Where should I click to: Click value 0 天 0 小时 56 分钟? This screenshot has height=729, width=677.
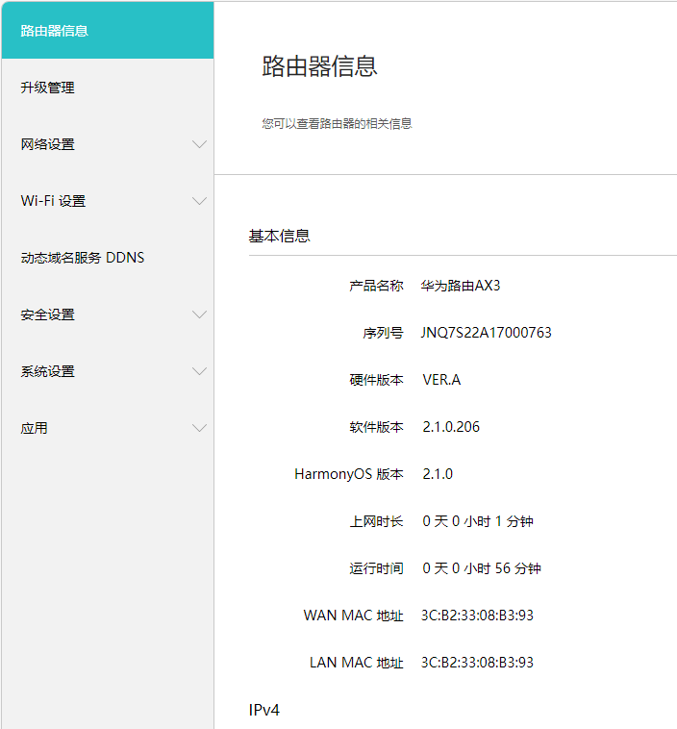coord(482,568)
